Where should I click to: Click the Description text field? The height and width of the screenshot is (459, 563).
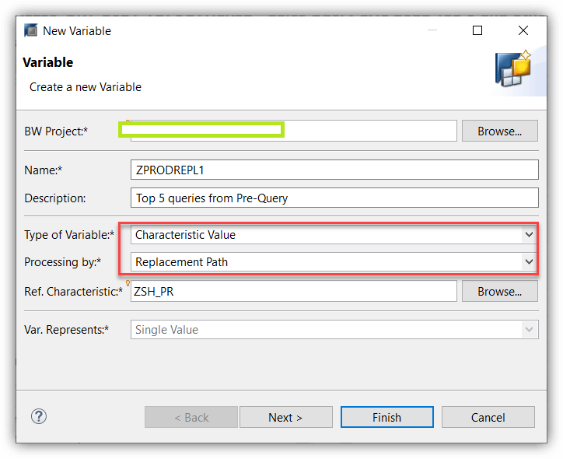pyautogui.click(x=334, y=198)
